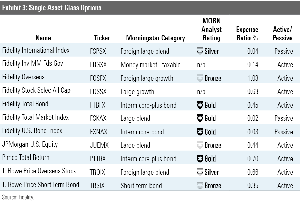
Task: Click the Source: Fidelity footnote
Action: click(x=18, y=197)
